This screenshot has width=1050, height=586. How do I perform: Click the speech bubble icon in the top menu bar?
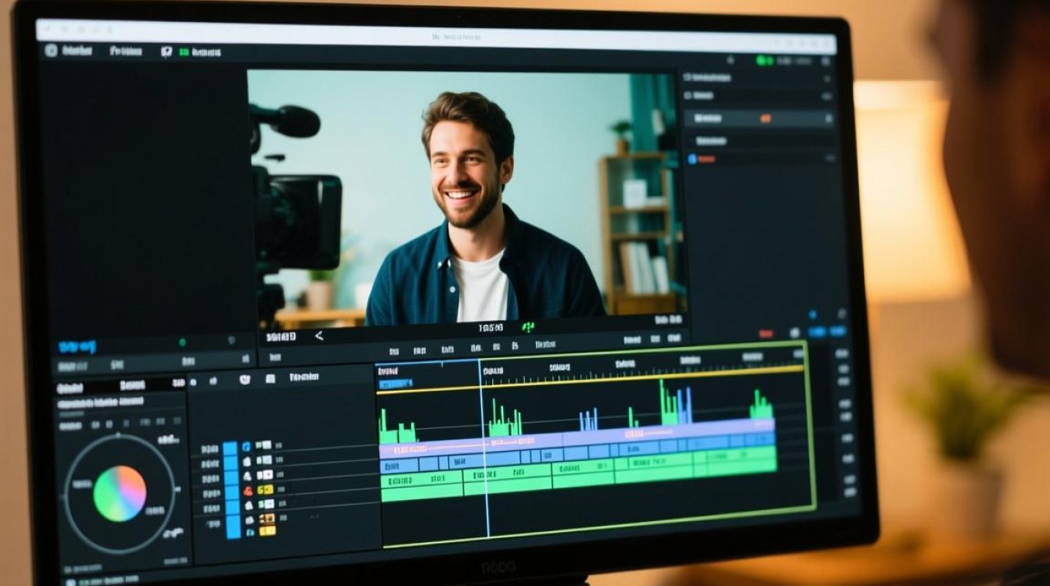point(166,52)
